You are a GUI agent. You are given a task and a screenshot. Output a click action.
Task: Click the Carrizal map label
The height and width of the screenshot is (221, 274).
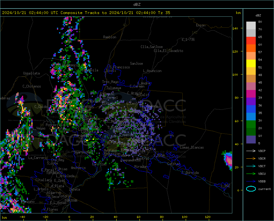click(99, 164)
